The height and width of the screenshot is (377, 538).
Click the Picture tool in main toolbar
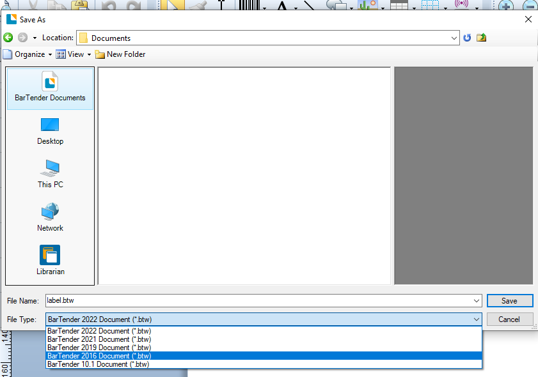pyautogui.click(x=367, y=4)
